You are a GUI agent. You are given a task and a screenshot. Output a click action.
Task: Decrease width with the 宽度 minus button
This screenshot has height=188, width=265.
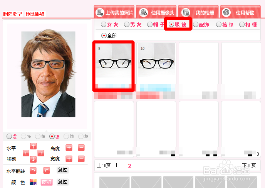(x=81, y=159)
